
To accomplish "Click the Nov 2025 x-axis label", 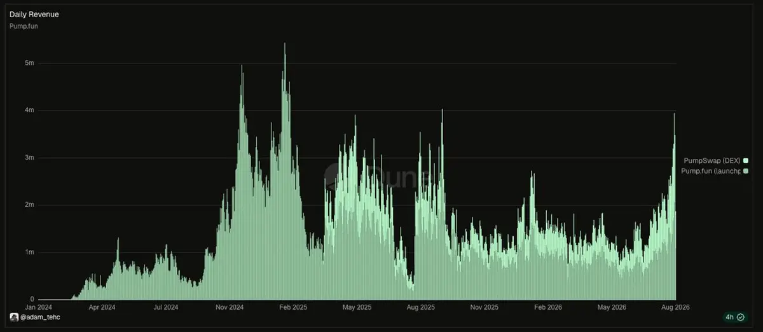I will coord(484,307).
